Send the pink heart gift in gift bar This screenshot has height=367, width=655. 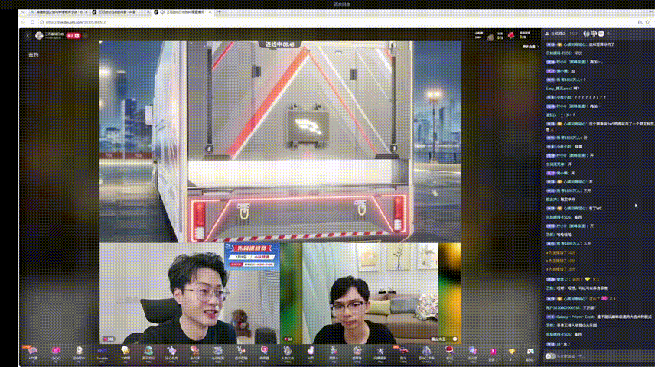(x=56, y=352)
